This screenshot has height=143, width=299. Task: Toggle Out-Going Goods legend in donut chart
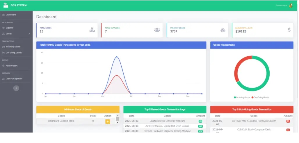click(x=260, y=97)
